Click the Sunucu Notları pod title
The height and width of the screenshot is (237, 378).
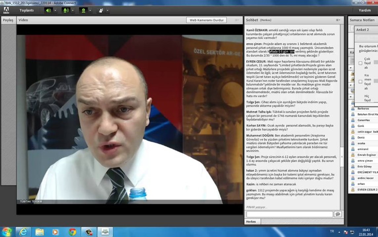pyautogui.click(x=362, y=20)
